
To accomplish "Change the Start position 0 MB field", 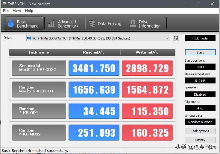I will point(200,67).
